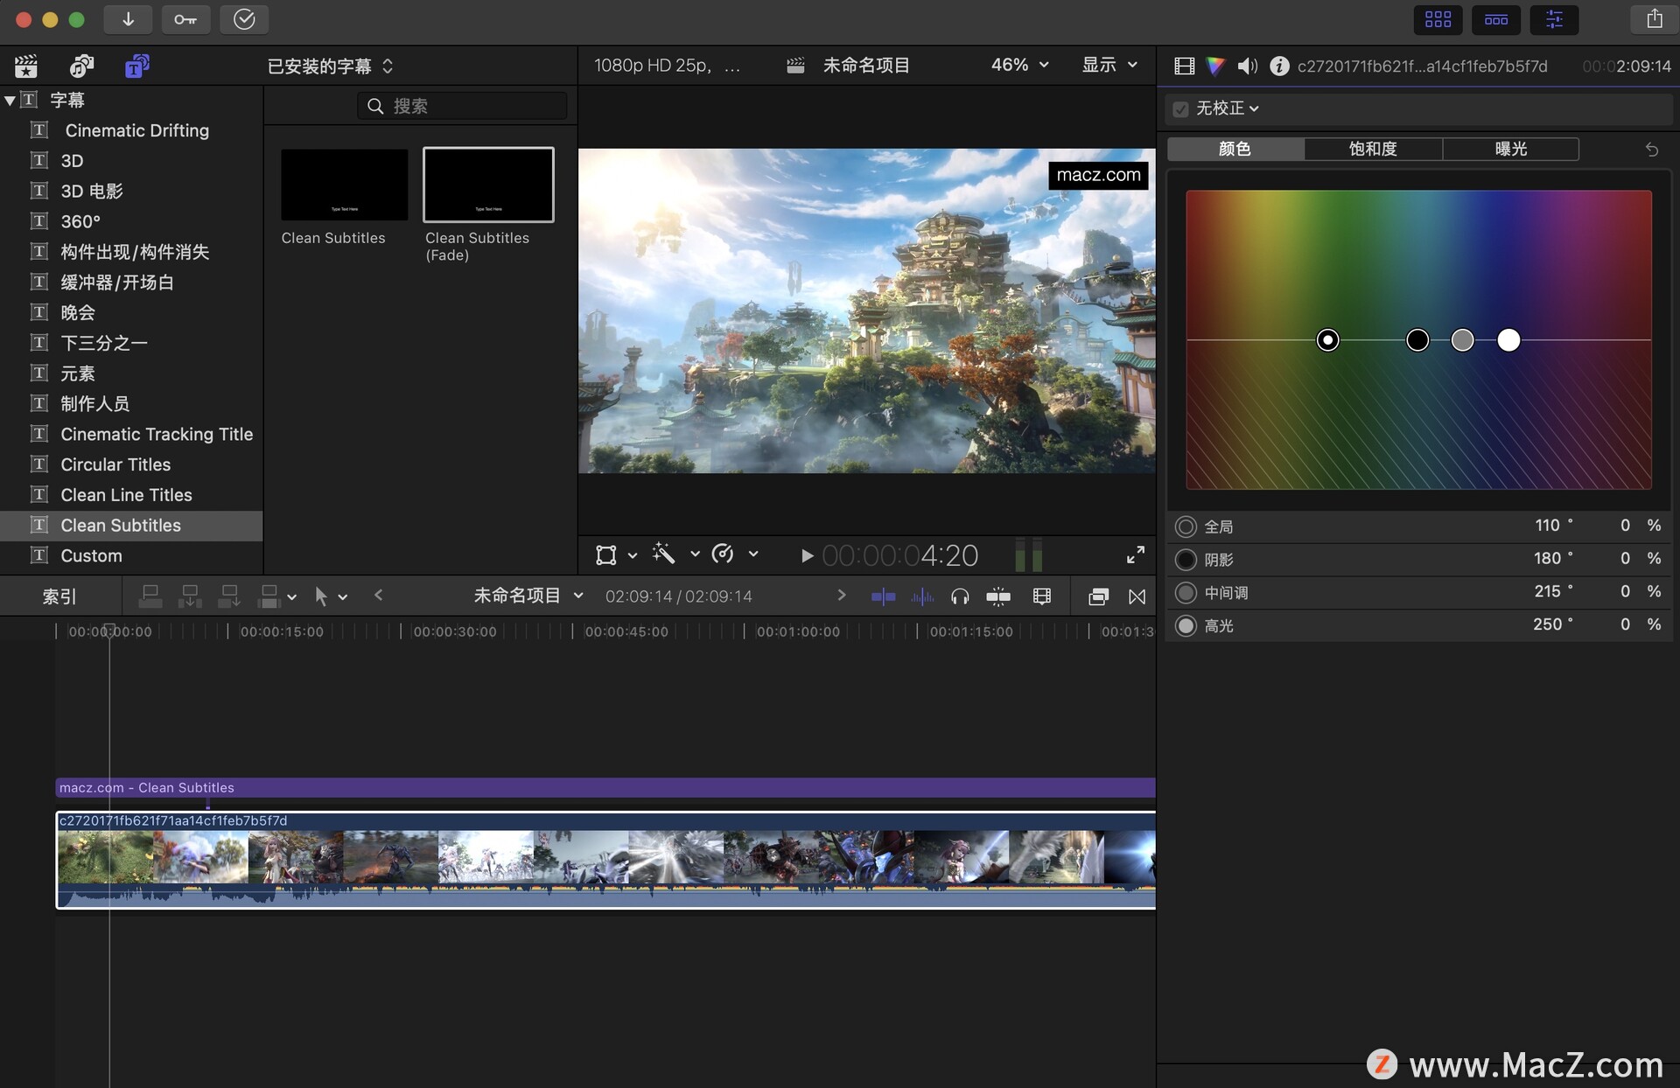Image resolution: width=1680 pixels, height=1088 pixels.
Task: Open the Color inspector icon
Action: (1216, 66)
